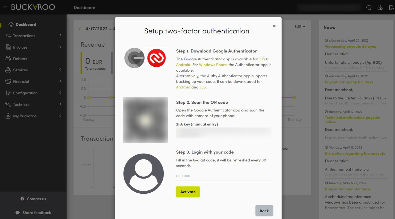Expand the Transactions menu chevron

(60, 35)
